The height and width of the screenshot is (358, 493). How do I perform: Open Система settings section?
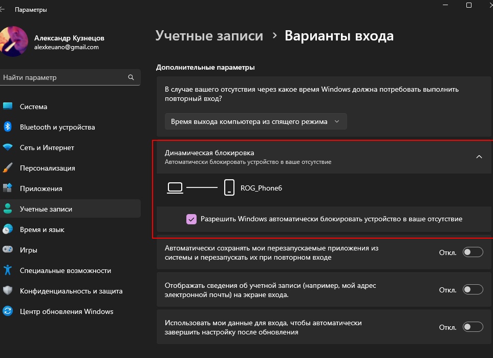pos(71,107)
